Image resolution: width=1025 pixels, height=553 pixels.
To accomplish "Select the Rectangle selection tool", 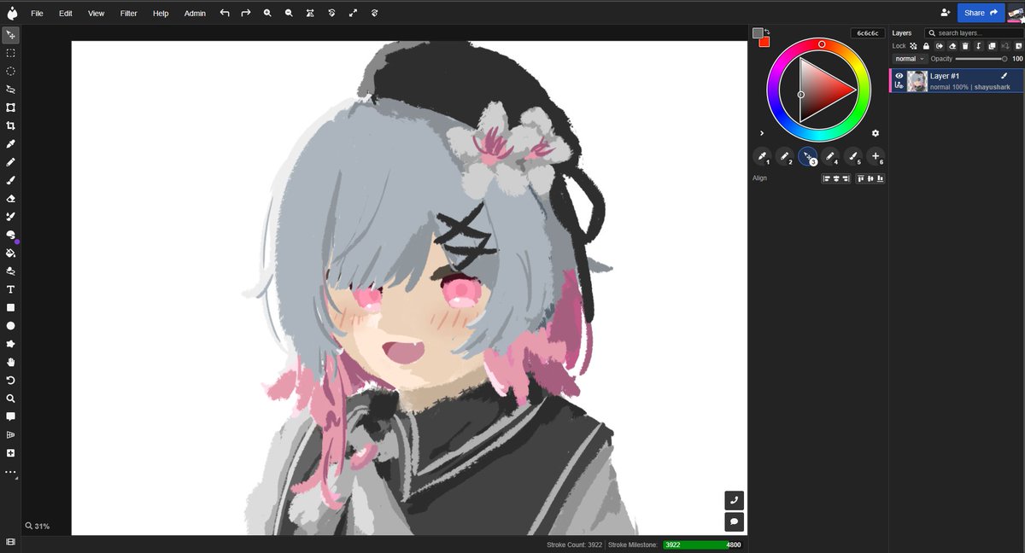I will (x=10, y=53).
